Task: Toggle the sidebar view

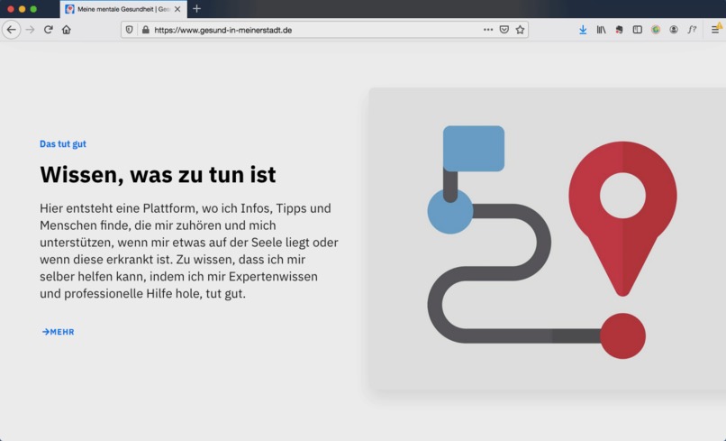Action: pos(638,30)
